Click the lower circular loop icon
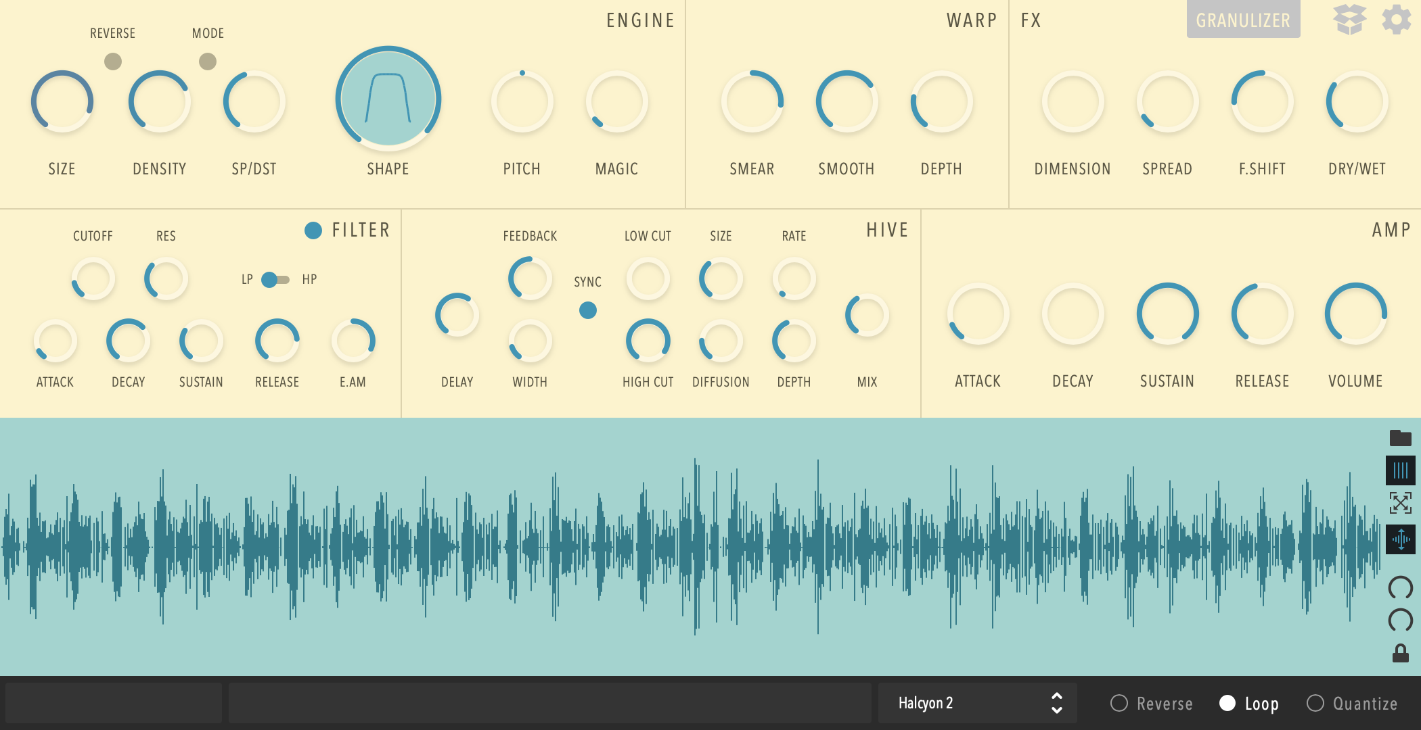The width and height of the screenshot is (1421, 730). [x=1400, y=619]
